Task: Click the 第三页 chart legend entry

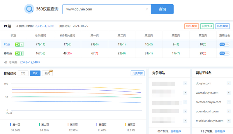Action: pos(73,125)
